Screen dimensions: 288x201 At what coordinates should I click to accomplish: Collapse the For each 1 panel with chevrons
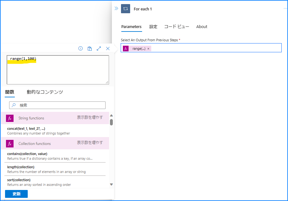coord(116,9)
